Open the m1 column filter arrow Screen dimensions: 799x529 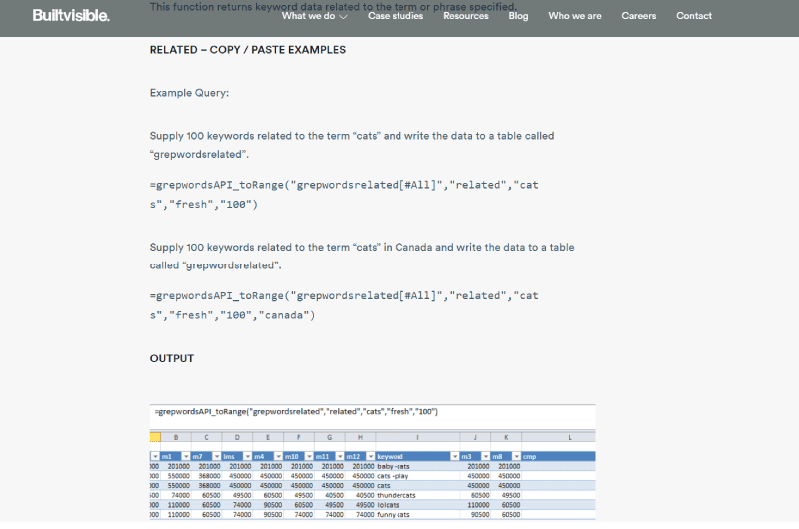pyautogui.click(x=186, y=457)
